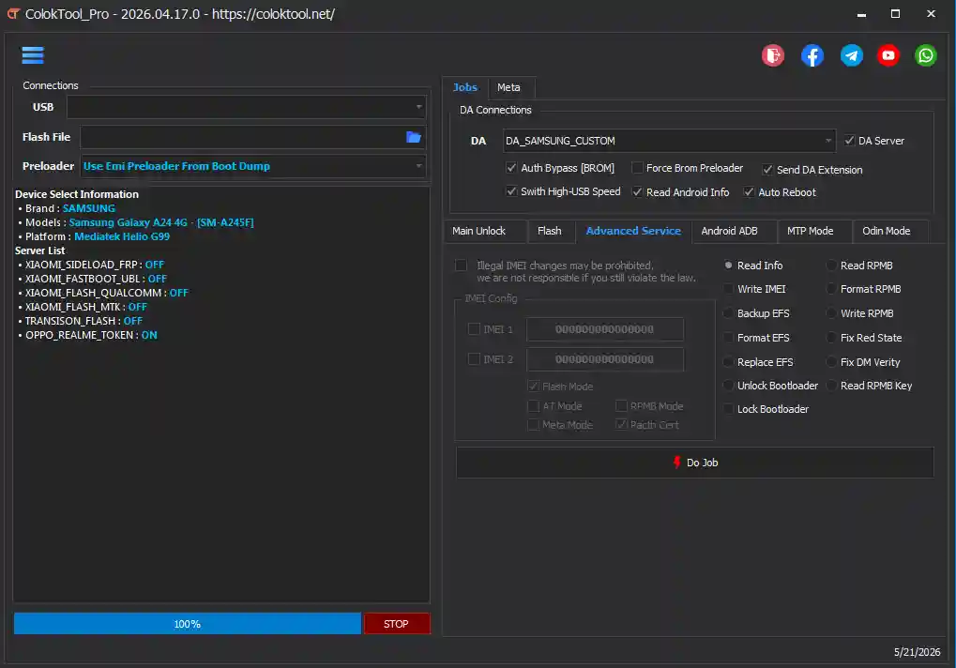The image size is (956, 668).
Task: Open the Main Unlock tab
Action: tap(478, 231)
